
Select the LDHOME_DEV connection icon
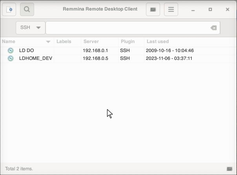coord(11,58)
